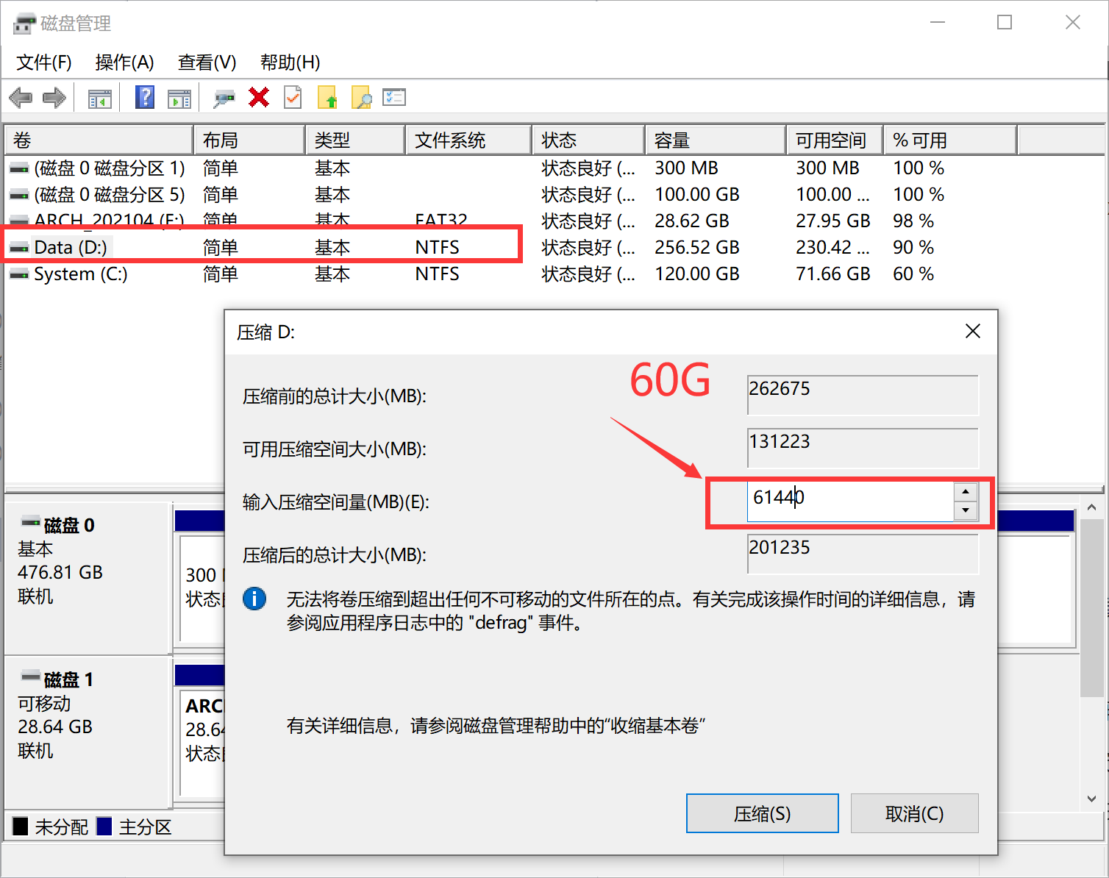Close the 压缩 D: dialog with X
Image resolution: width=1109 pixels, height=878 pixels.
click(973, 331)
